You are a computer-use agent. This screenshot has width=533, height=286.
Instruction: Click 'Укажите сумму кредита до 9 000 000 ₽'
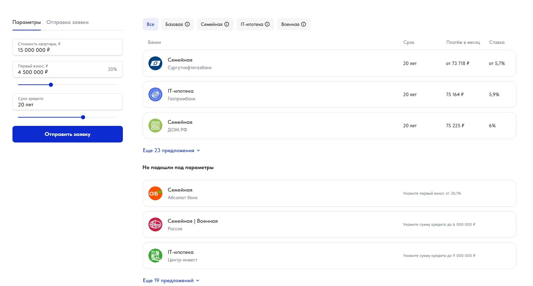(439, 256)
